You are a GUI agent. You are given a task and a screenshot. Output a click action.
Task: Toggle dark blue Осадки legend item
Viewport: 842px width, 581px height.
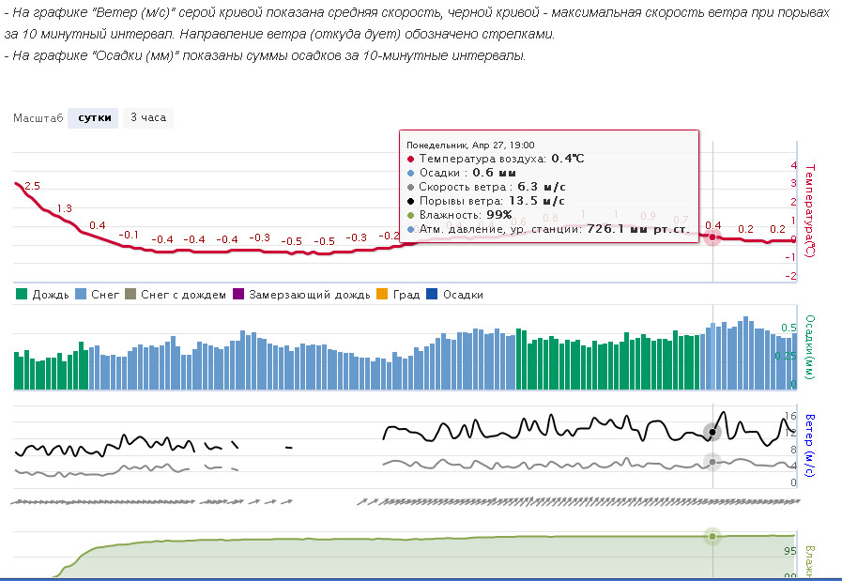454,295
